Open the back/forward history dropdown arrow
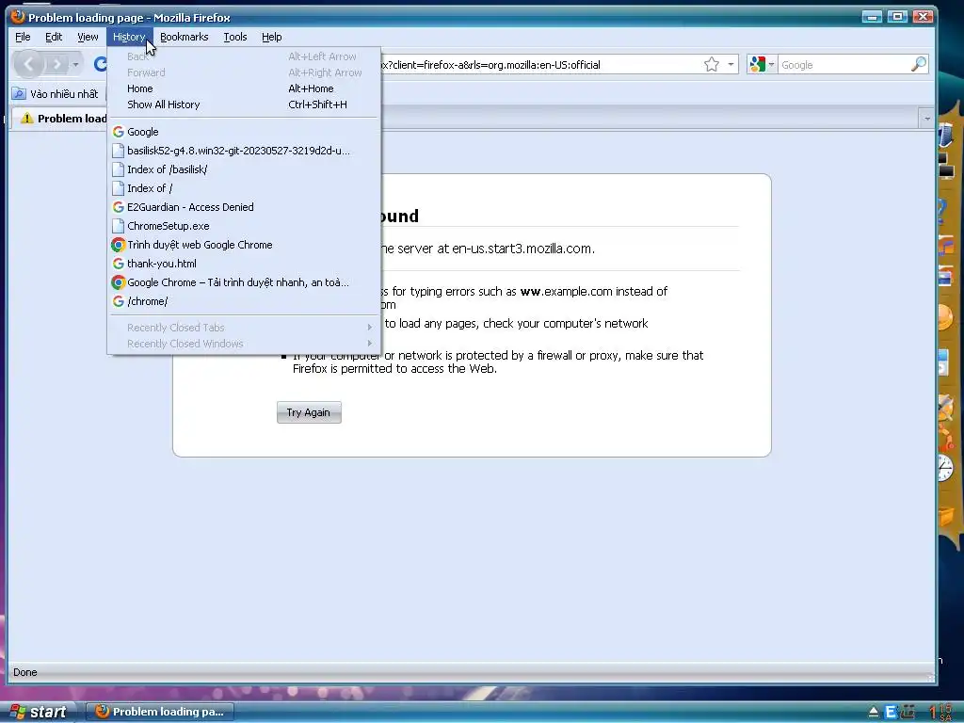Viewport: 964px width, 723px height. (75, 64)
